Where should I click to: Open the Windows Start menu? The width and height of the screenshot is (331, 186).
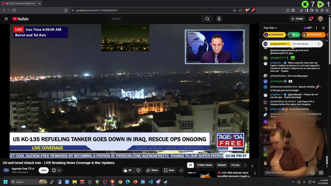click(5, 182)
